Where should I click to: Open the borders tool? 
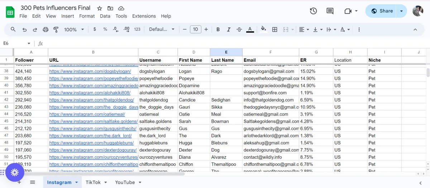click(x=275, y=30)
